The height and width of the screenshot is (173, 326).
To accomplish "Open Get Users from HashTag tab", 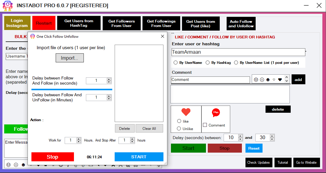I will [x=79, y=23].
